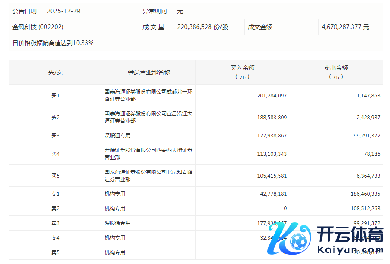This screenshot has width=390, height=264.
Task: Select the 成交量 value 220,386,528 份/股
Action: coord(203,27)
